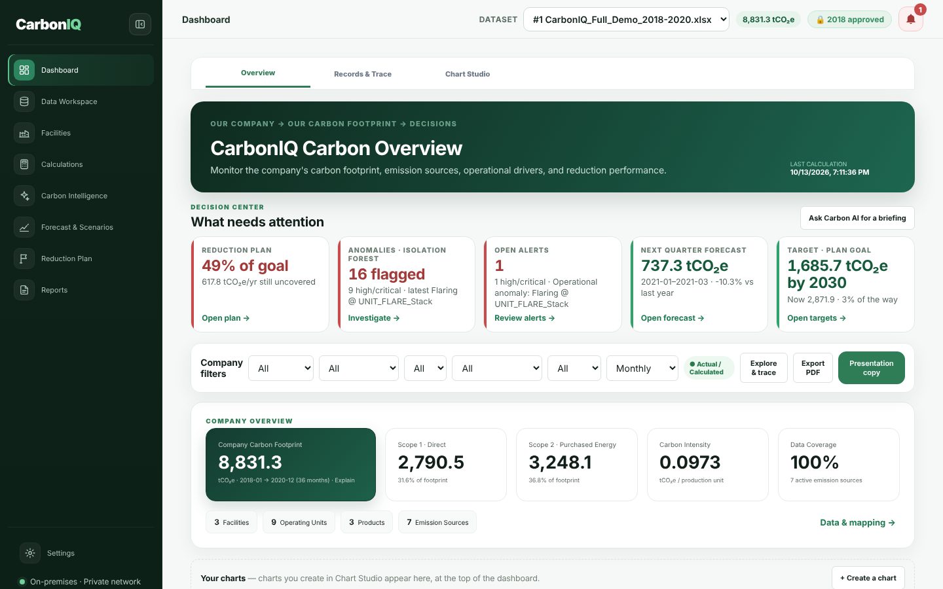Follow the Open plan link

click(x=225, y=318)
